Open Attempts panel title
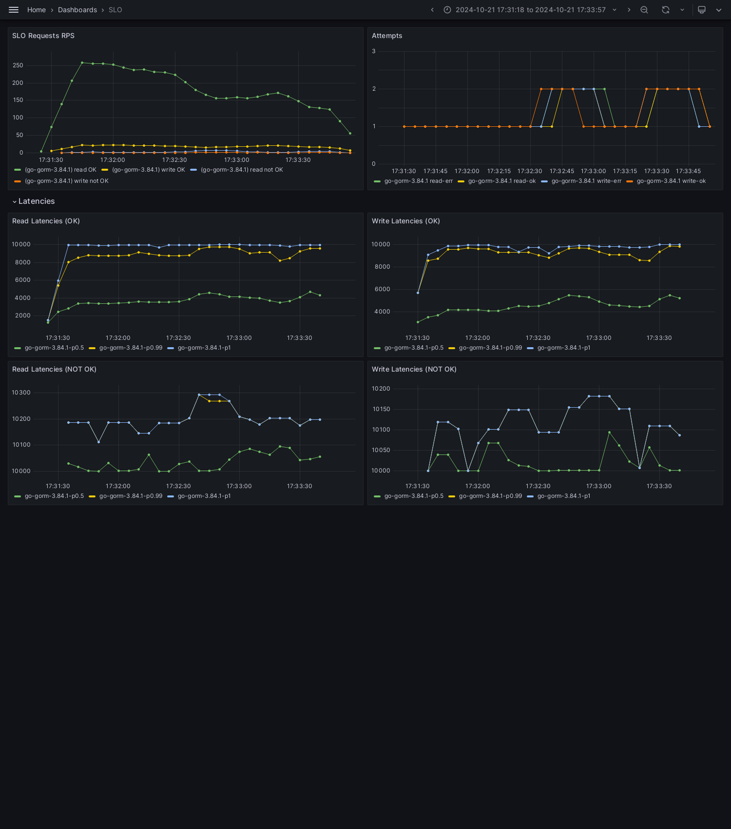Viewport: 731px width, 829px height. coord(387,36)
